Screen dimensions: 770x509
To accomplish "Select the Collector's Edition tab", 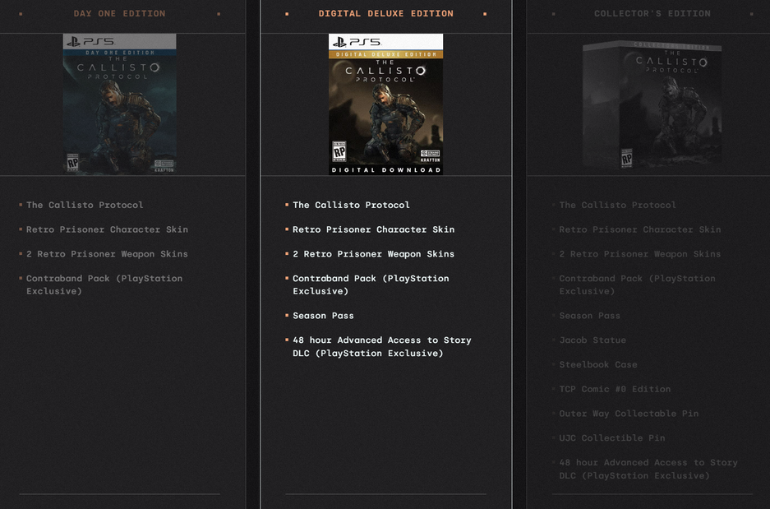I will (652, 14).
